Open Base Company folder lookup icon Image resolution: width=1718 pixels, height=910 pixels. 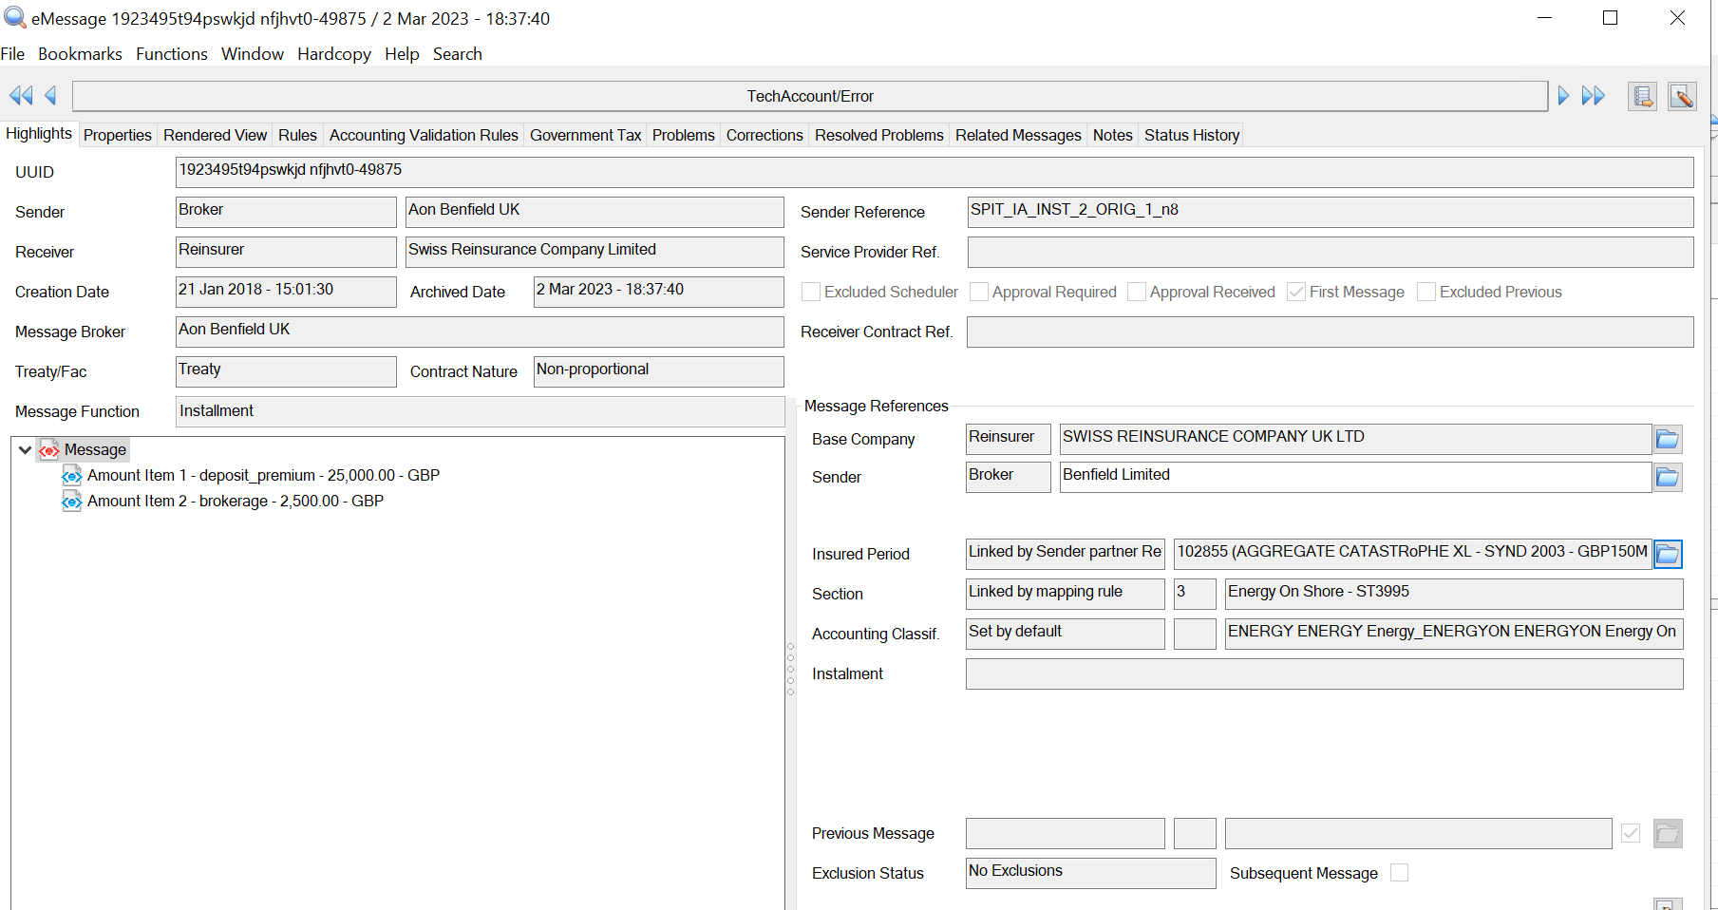[x=1667, y=439]
